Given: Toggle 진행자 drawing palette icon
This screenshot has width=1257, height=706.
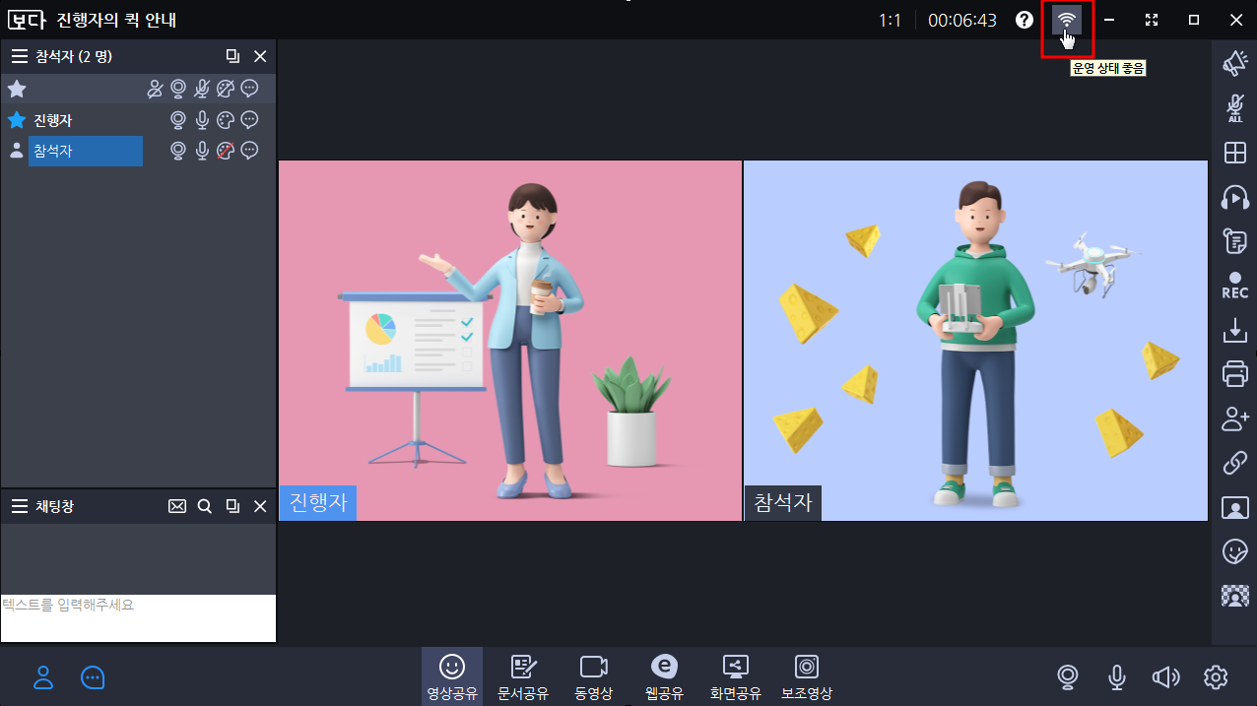Looking at the screenshot, I should pos(226,120).
